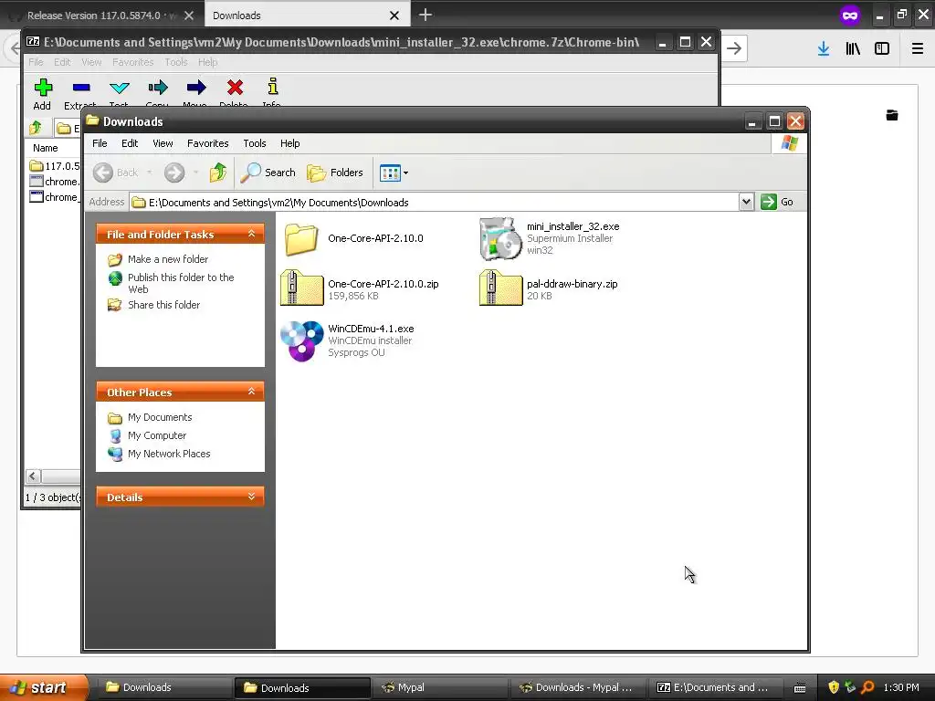Click the Forward arrow in Explorer toolbar
The height and width of the screenshot is (701, 935).
tap(174, 173)
